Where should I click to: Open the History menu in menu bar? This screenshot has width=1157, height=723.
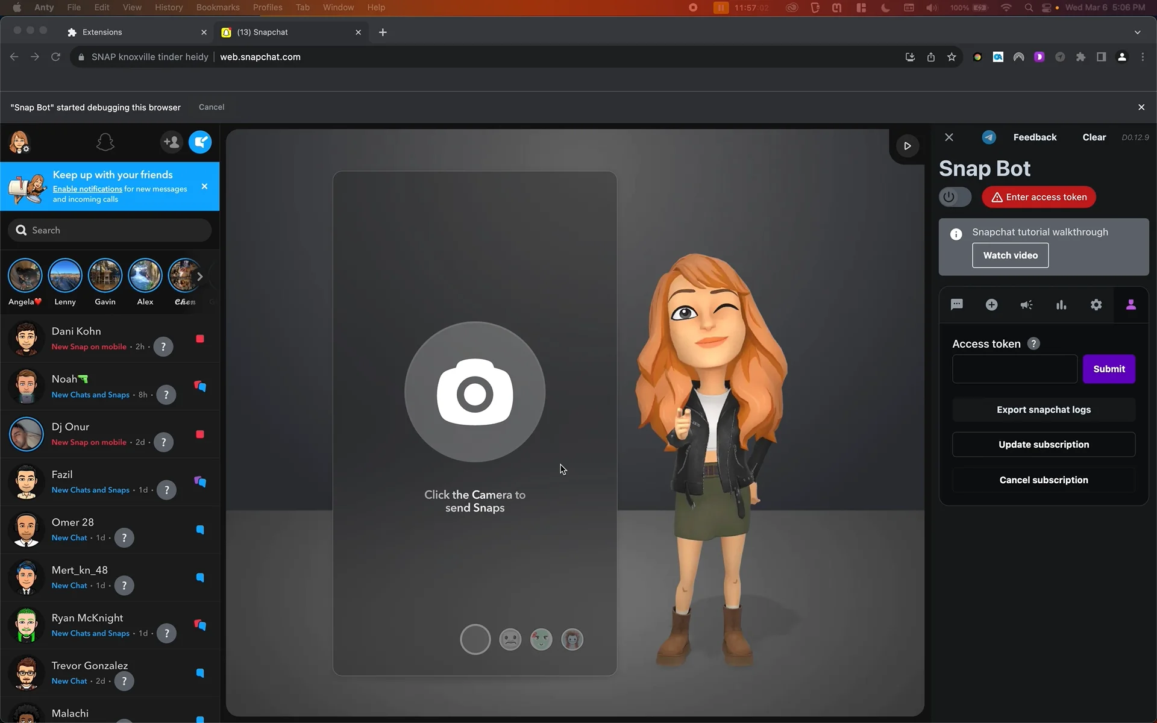tap(169, 7)
